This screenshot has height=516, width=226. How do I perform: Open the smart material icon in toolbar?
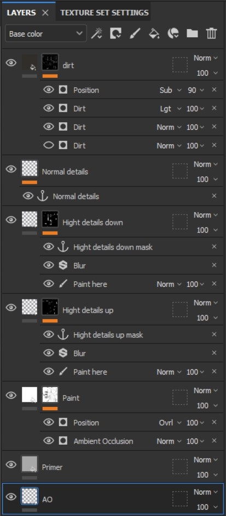[x=173, y=33]
